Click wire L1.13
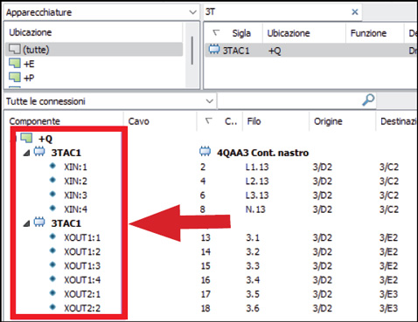 (x=257, y=167)
